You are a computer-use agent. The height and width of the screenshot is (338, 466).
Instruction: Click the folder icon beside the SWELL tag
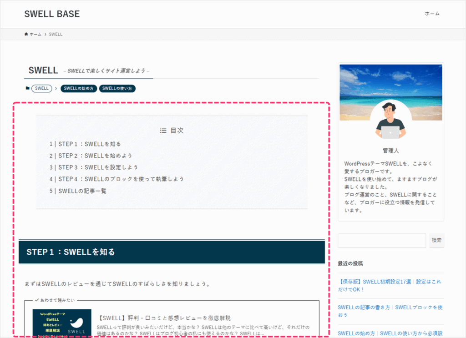28,88
